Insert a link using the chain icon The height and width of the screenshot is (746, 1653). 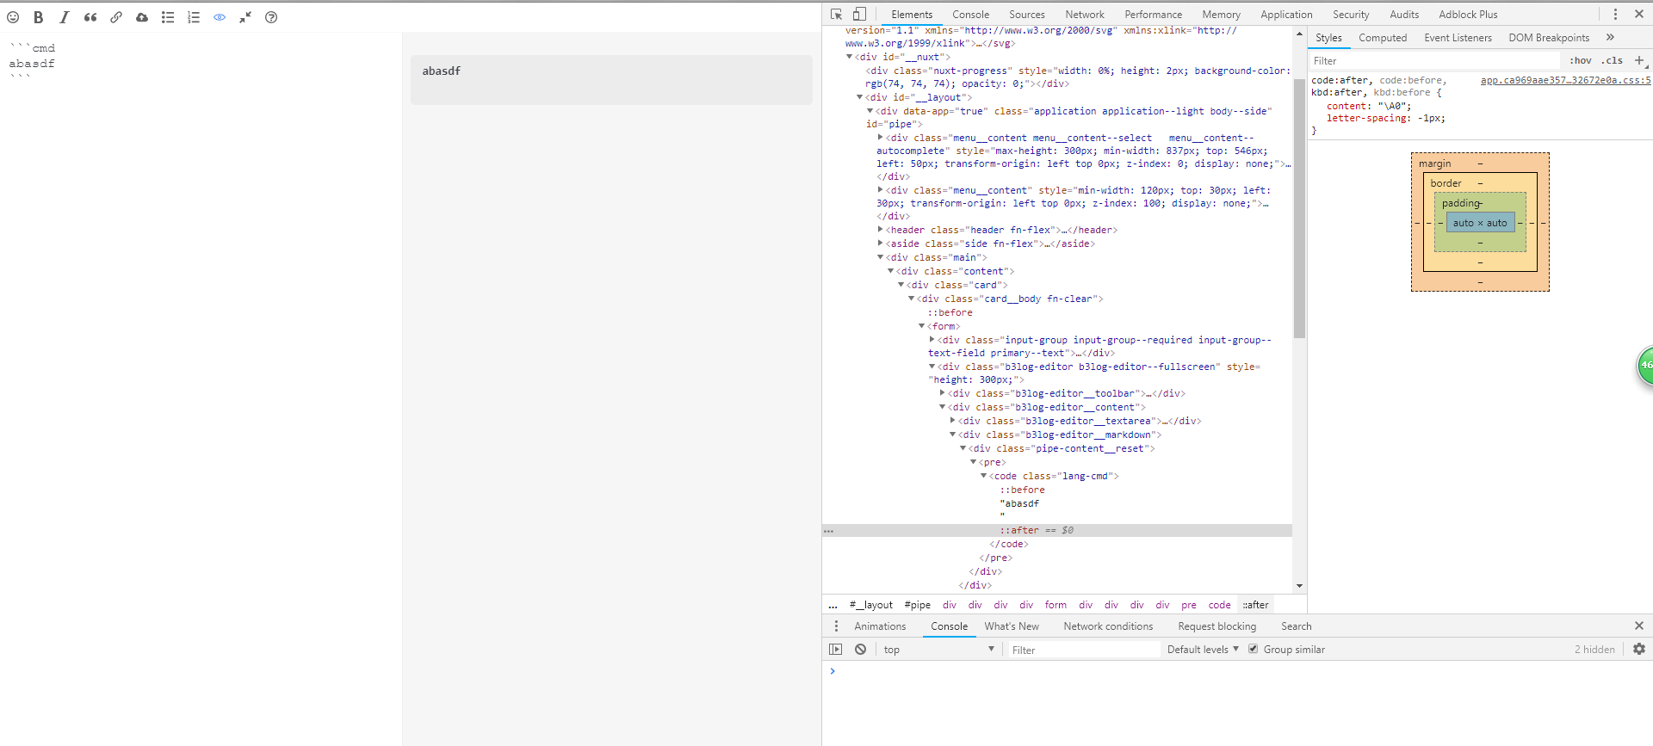116,17
